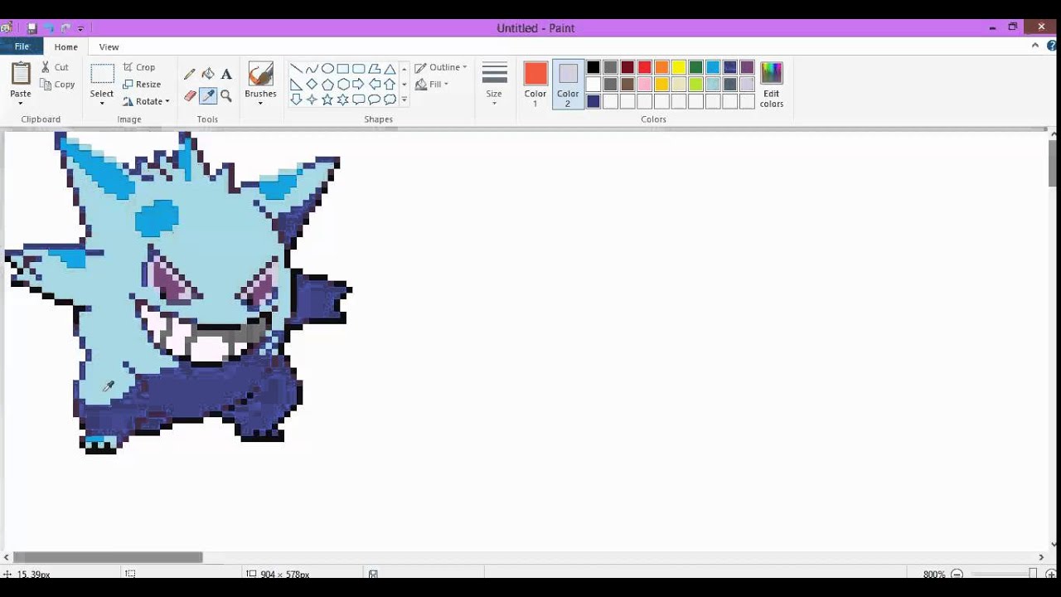Choose the Hexagon shape

[343, 85]
